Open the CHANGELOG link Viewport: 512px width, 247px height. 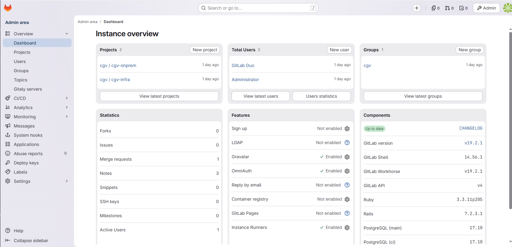(471, 128)
